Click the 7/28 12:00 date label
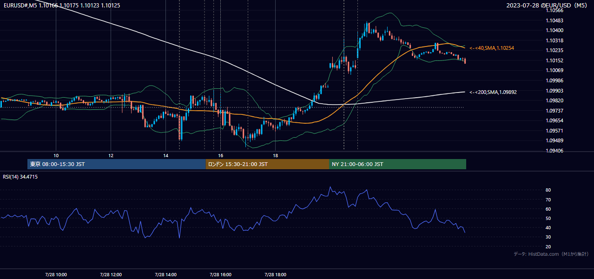 pos(111,275)
